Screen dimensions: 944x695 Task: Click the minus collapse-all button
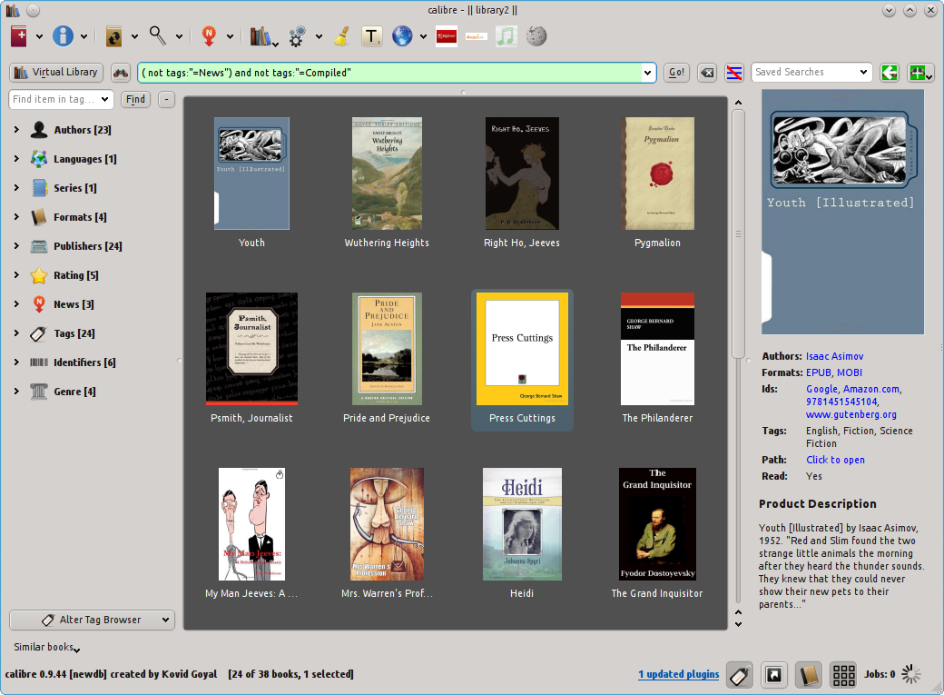[x=166, y=99]
